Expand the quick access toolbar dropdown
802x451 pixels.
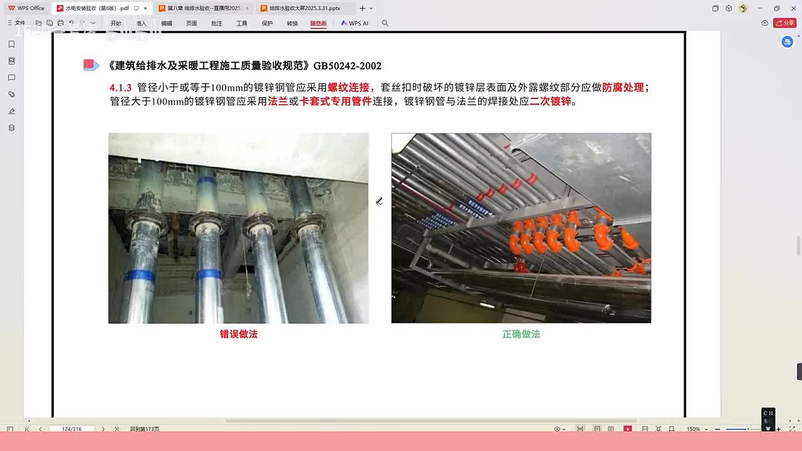click(93, 23)
